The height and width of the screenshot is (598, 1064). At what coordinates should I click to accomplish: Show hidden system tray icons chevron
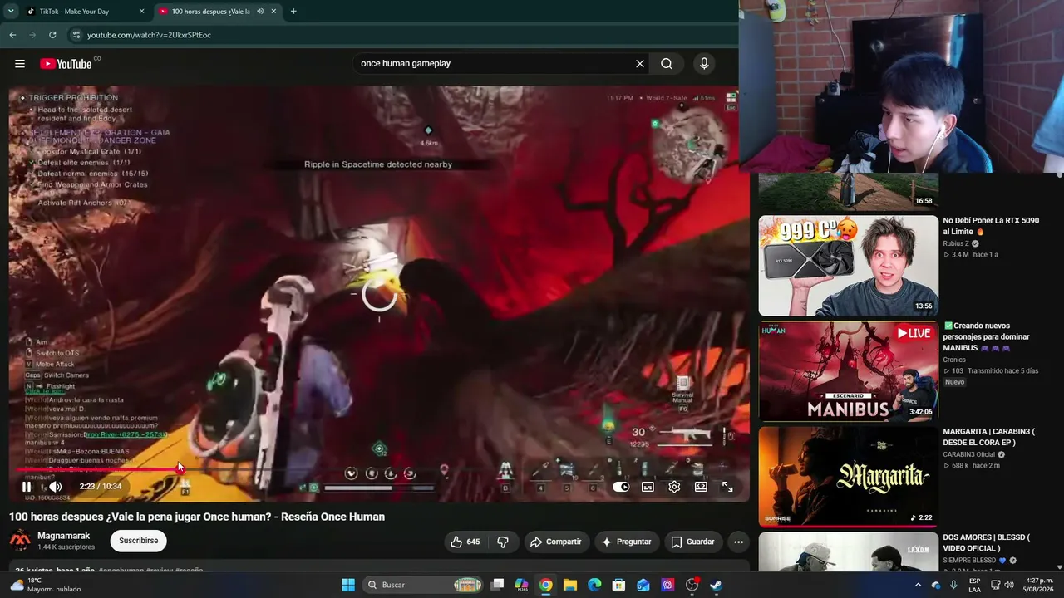click(x=918, y=585)
